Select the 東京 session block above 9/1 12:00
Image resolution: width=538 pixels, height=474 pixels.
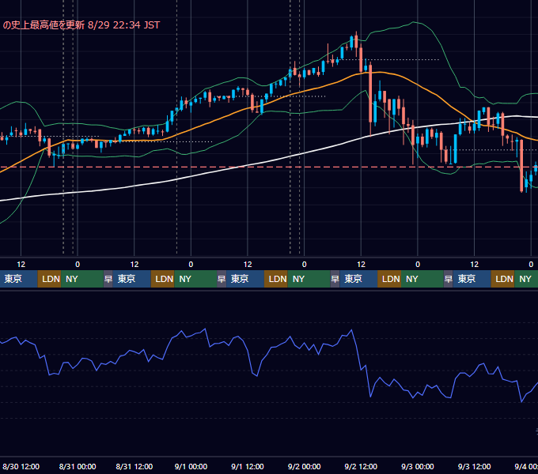coord(245,279)
